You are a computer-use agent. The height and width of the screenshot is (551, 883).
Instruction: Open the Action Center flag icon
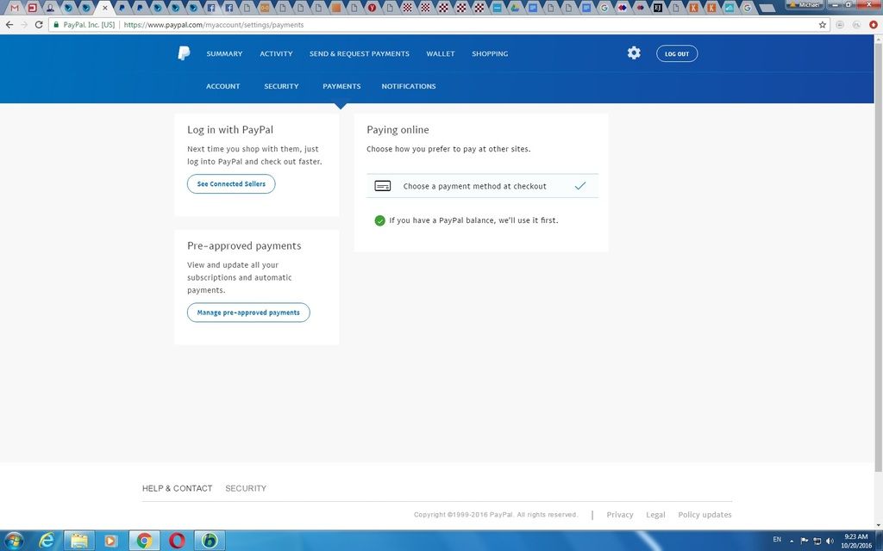click(x=805, y=541)
